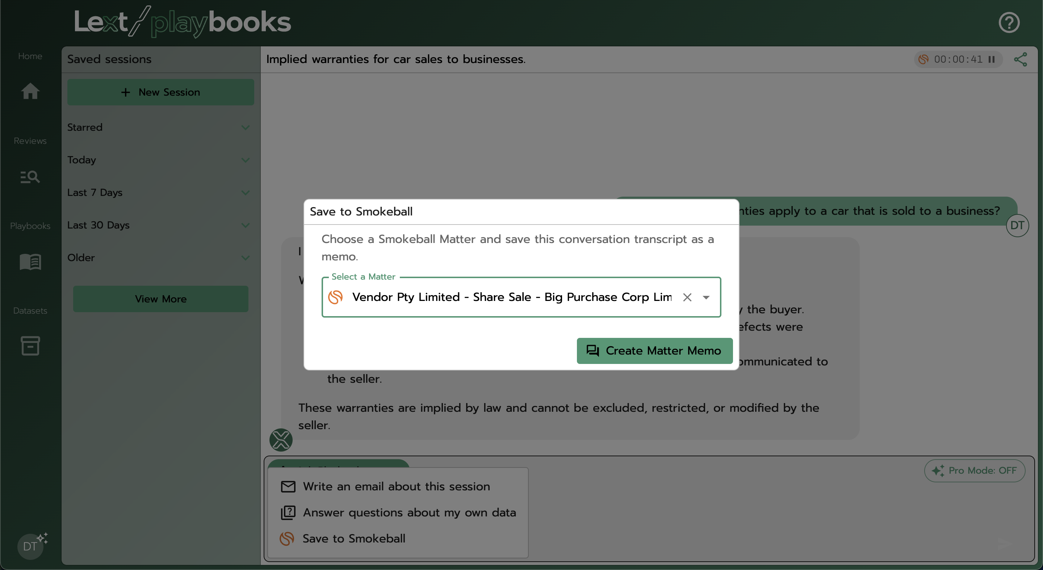
Task: Open DT user avatar in sidebar
Action: tap(30, 546)
